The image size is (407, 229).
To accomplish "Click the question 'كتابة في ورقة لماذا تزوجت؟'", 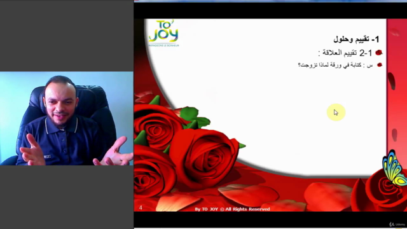I will 329,65.
